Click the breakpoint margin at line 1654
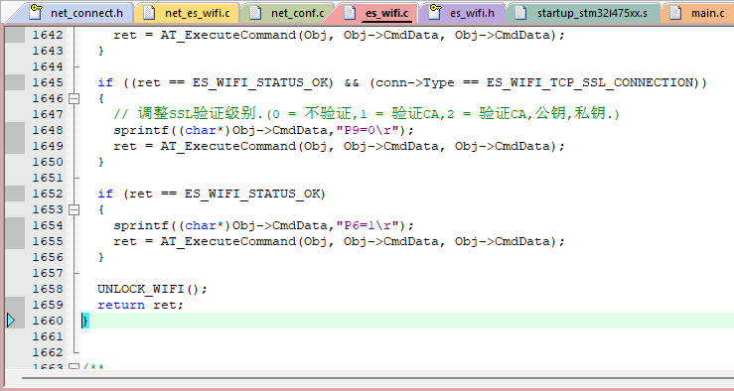Screen dimensions: 734x391 point(15,225)
